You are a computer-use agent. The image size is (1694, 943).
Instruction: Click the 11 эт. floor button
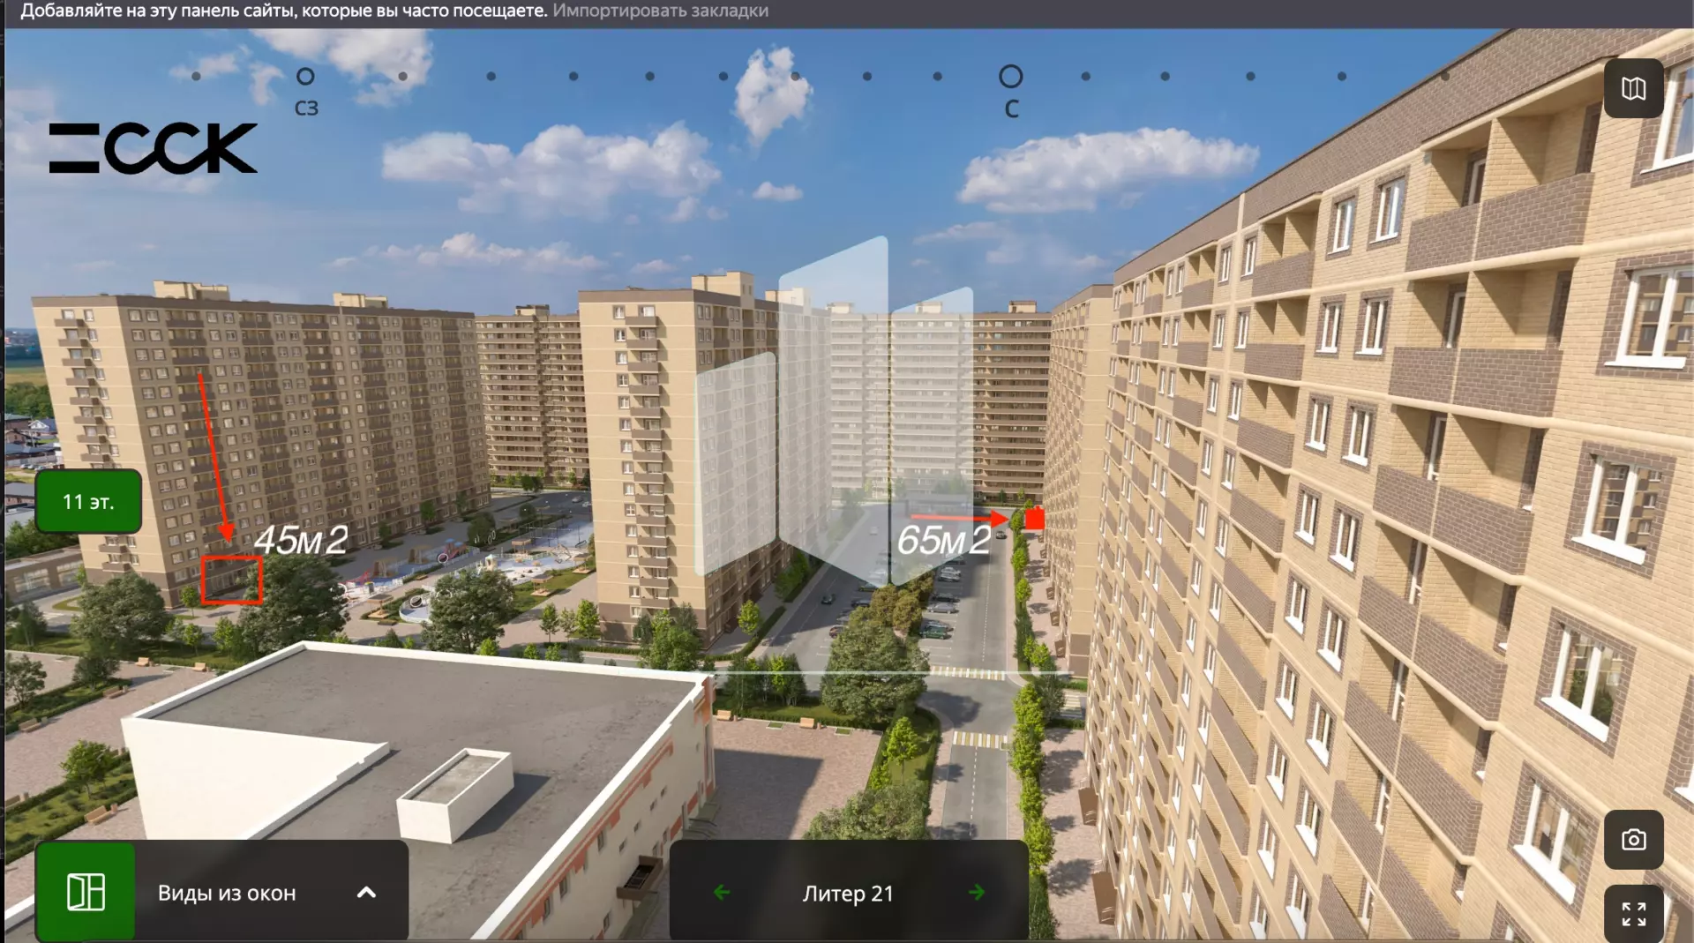pyautogui.click(x=88, y=501)
